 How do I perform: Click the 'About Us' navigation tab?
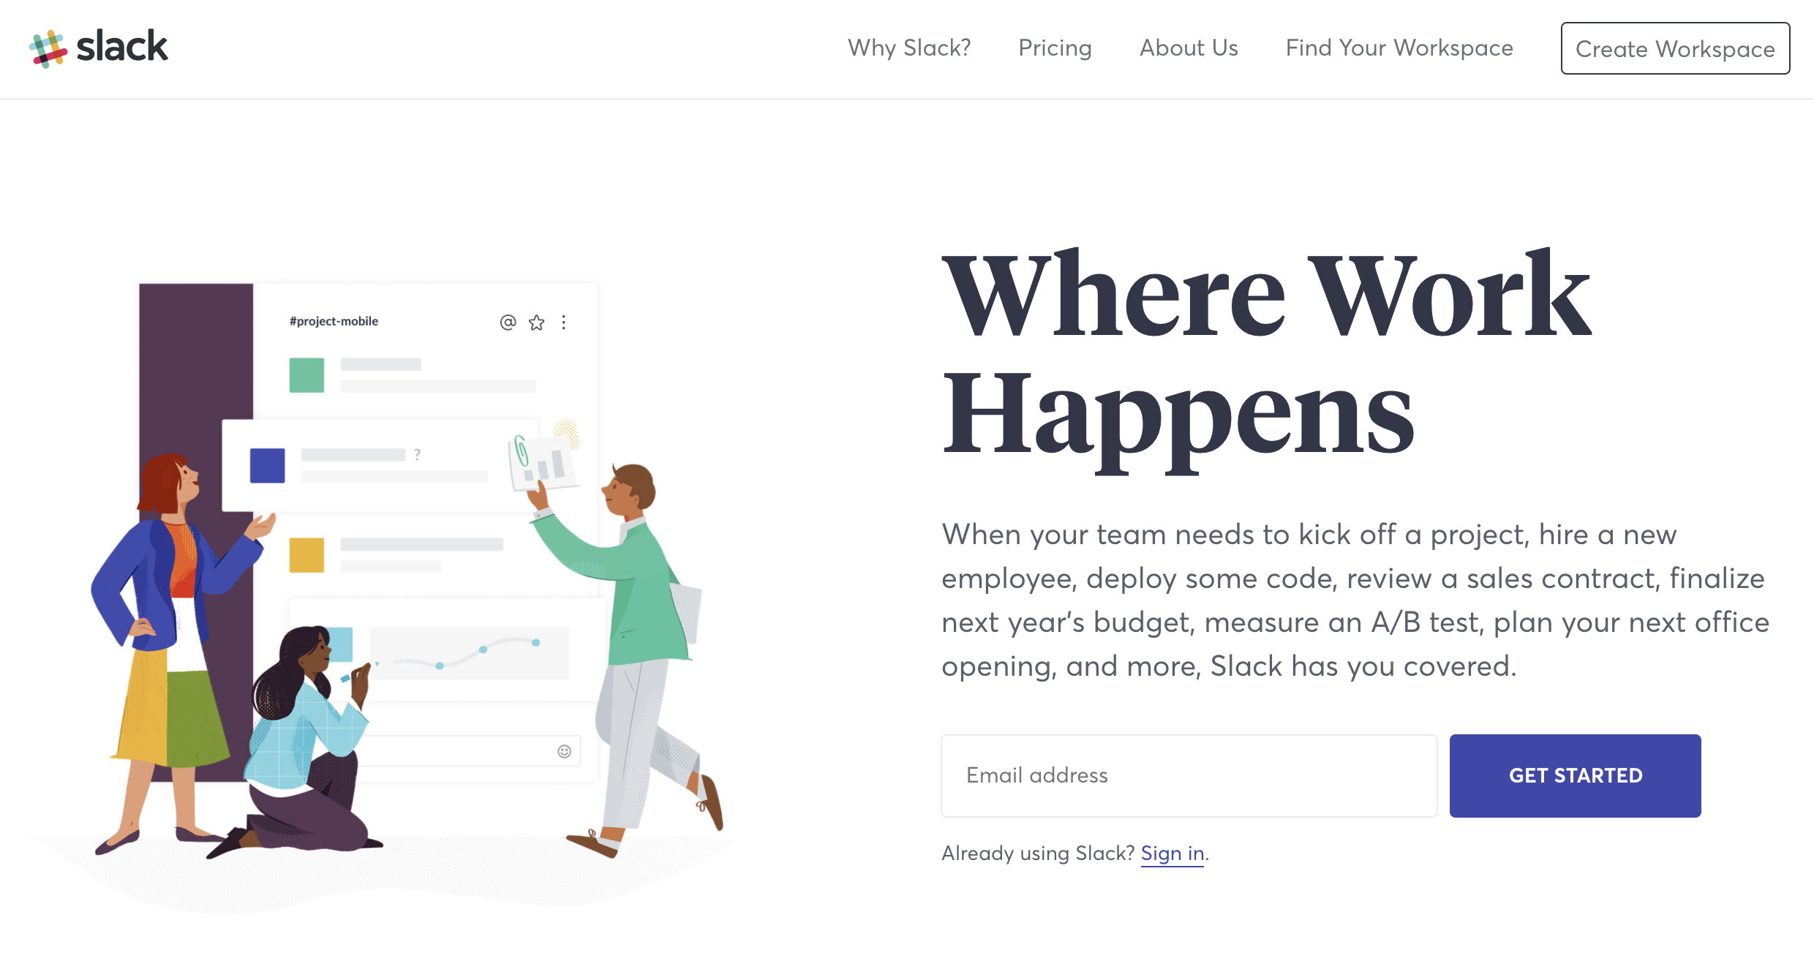pos(1188,48)
